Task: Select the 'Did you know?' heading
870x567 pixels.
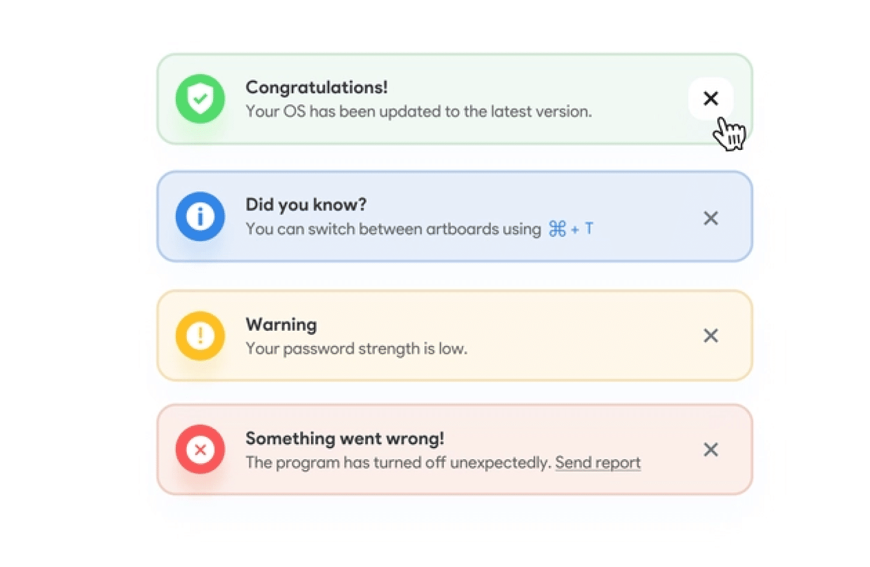Action: tap(306, 205)
